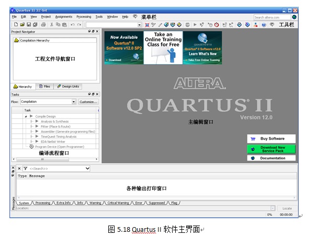Click the Open file folder icon
The width and height of the screenshot is (317, 236).
pos(22,25)
